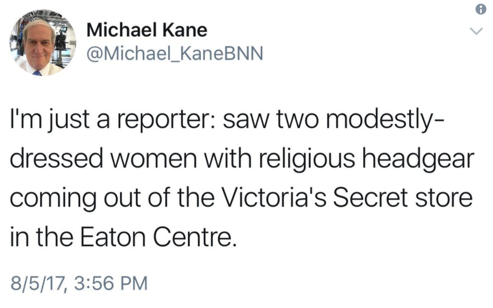Expand the tweet options chevron
Screen dimensions: 493x308
pos(474,32)
